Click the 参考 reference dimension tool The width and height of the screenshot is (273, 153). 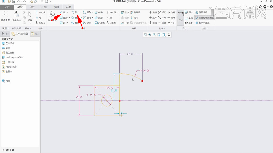click(x=189, y=23)
